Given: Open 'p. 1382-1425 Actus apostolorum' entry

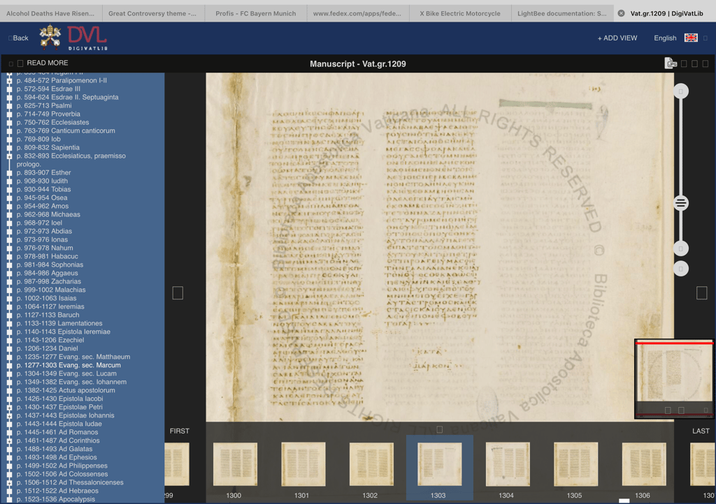Looking at the screenshot, I should coord(66,390).
